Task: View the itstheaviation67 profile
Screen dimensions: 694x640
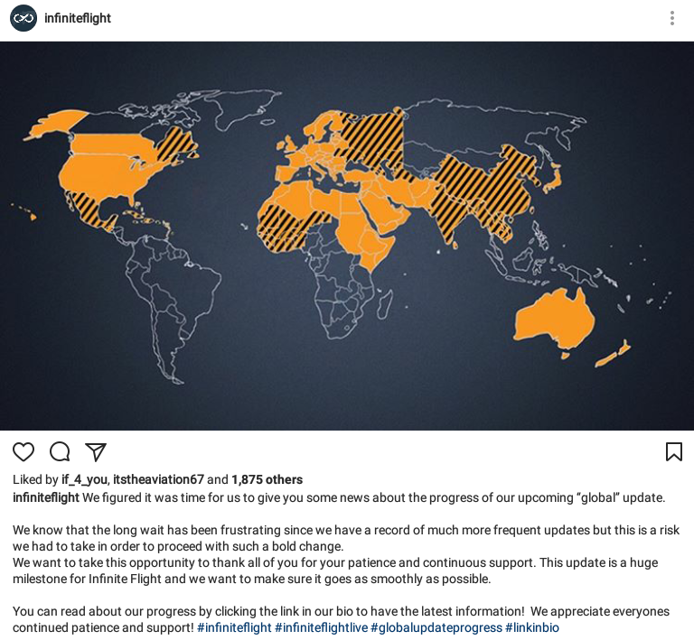Action: click(158, 480)
